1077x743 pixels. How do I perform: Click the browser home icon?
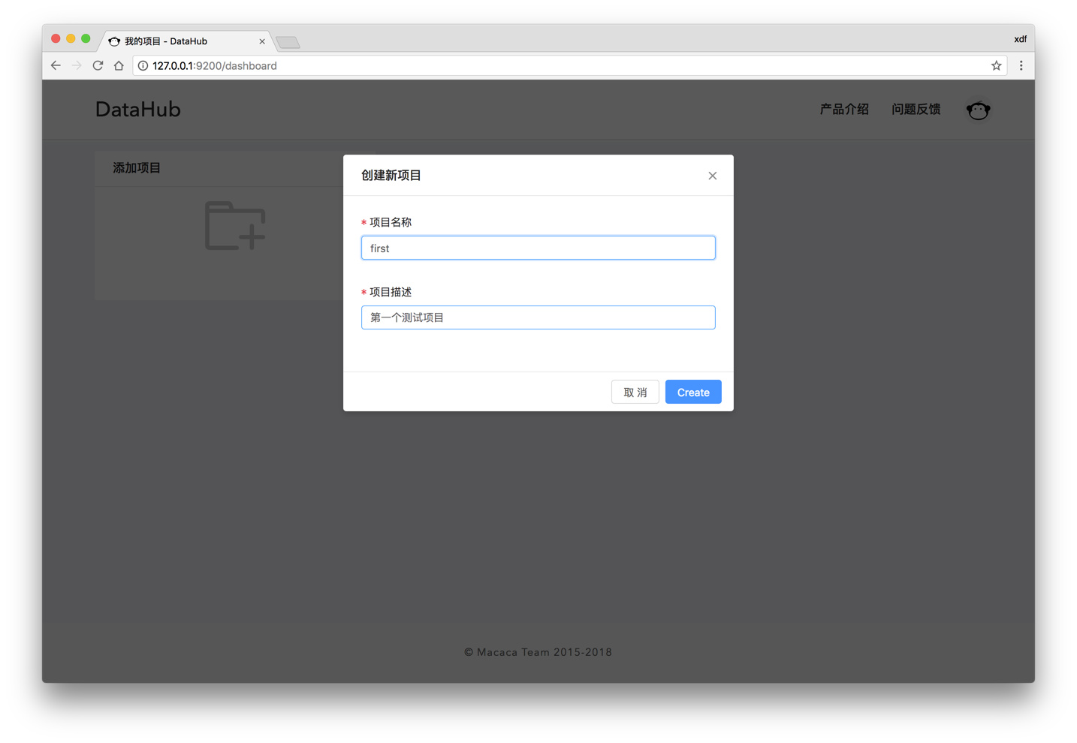(x=119, y=66)
